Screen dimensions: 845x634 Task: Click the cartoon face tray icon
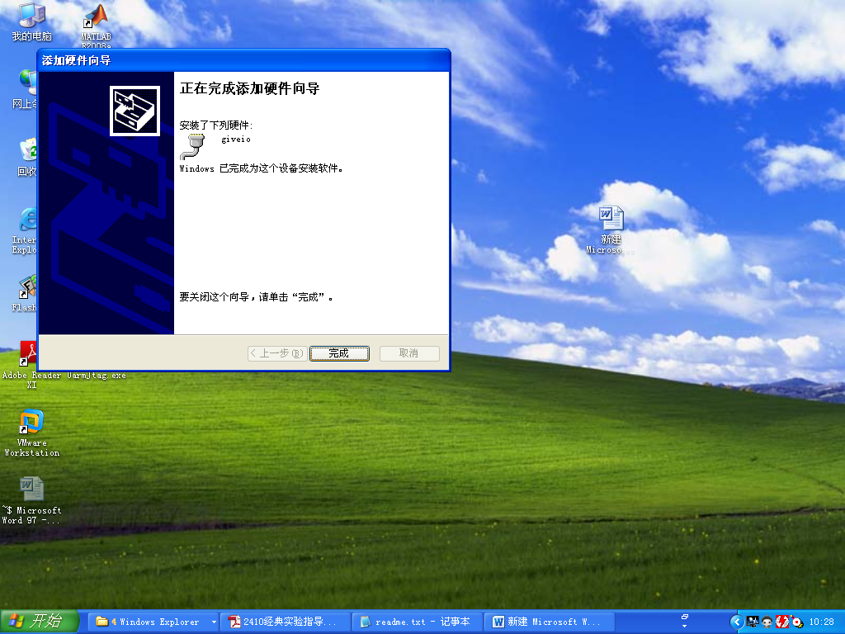point(767,622)
